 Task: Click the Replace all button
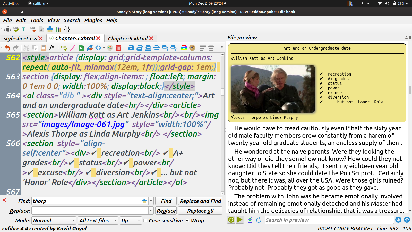200,211
